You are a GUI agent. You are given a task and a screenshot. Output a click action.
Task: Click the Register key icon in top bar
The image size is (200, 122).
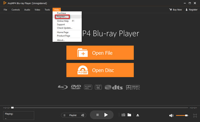tap(186, 10)
